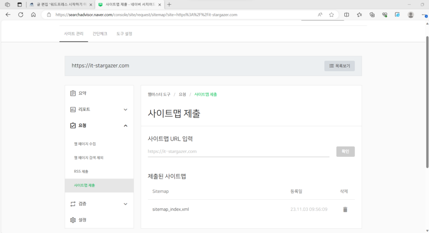This screenshot has width=429, height=233.
Task: Switch to the WordPress 글 편집 tab
Action: (x=60, y=5)
